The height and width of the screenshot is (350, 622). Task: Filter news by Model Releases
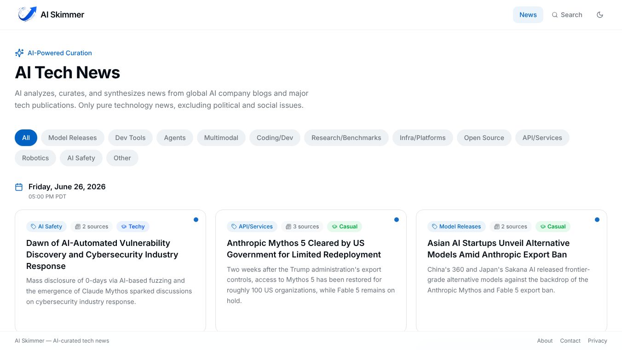point(73,138)
